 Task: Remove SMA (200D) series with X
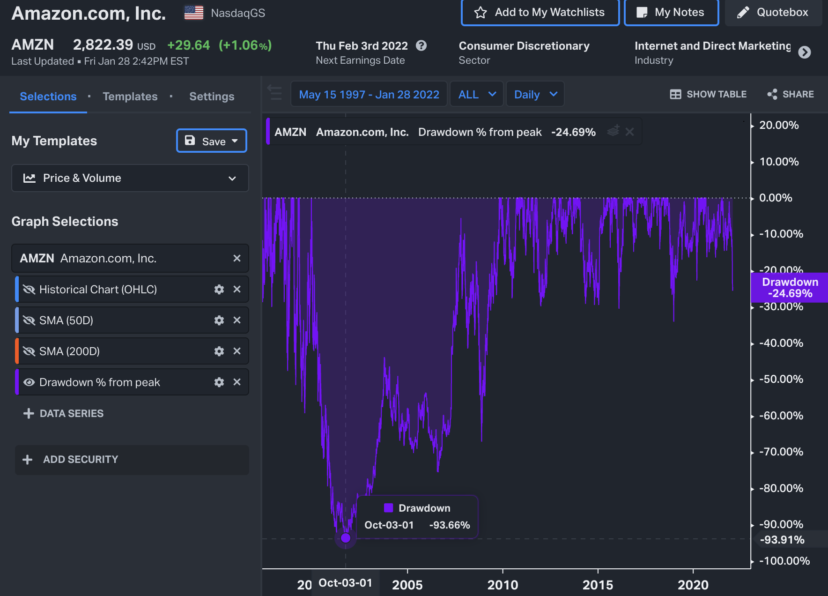point(237,351)
